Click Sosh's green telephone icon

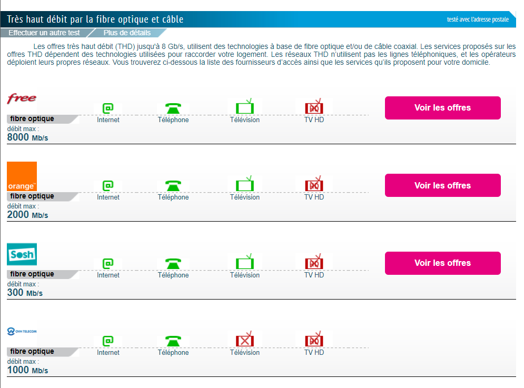point(173,263)
